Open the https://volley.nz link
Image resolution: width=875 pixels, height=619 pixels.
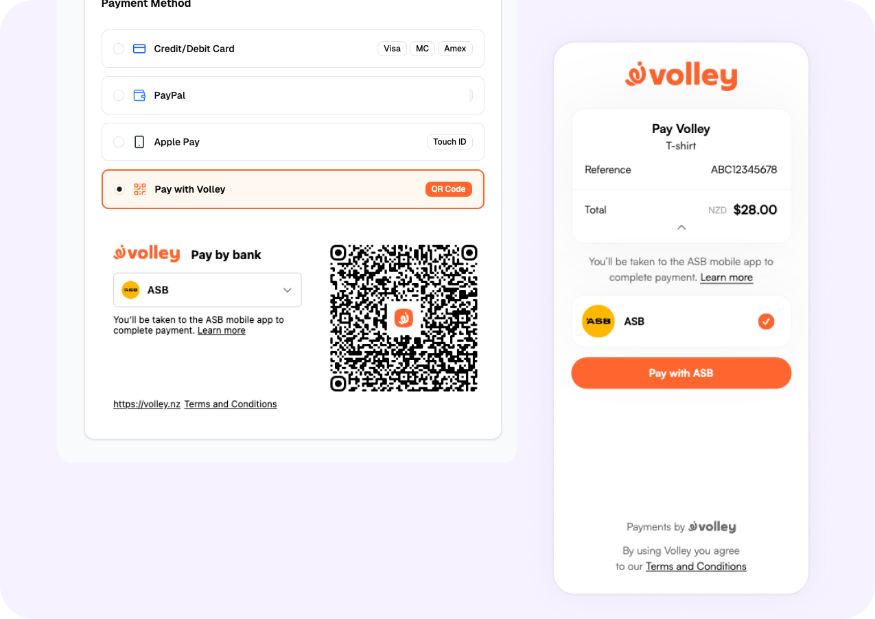coord(147,404)
